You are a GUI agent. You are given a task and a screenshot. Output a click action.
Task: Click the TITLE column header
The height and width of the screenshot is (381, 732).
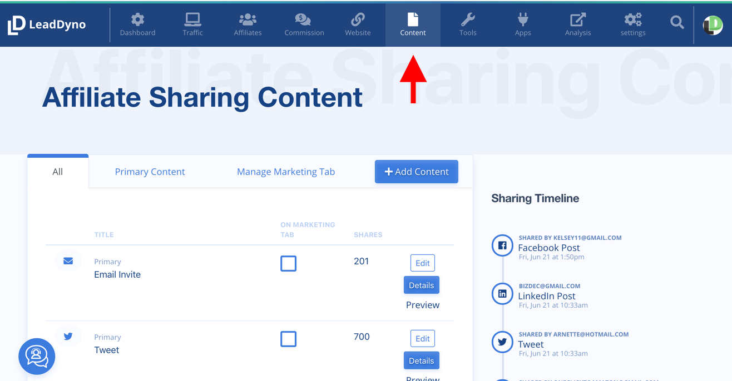104,235
